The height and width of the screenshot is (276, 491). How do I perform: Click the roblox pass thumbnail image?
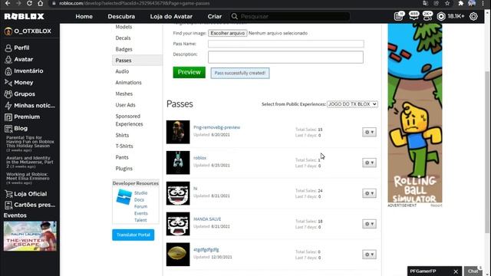click(x=178, y=163)
